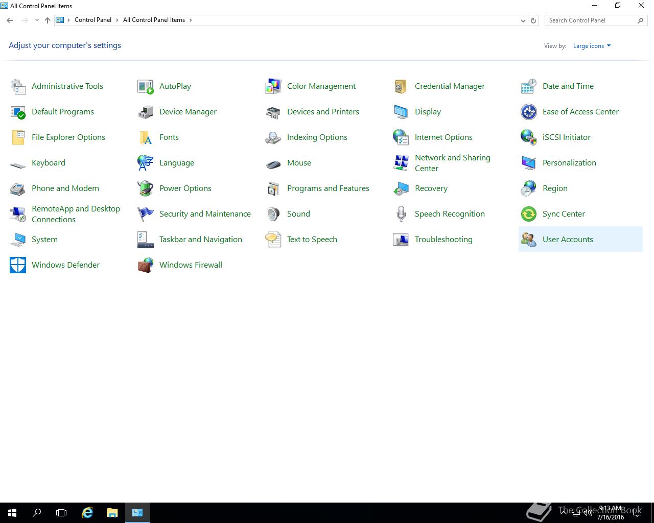Launch Internet Explorer from the taskbar

(87, 513)
